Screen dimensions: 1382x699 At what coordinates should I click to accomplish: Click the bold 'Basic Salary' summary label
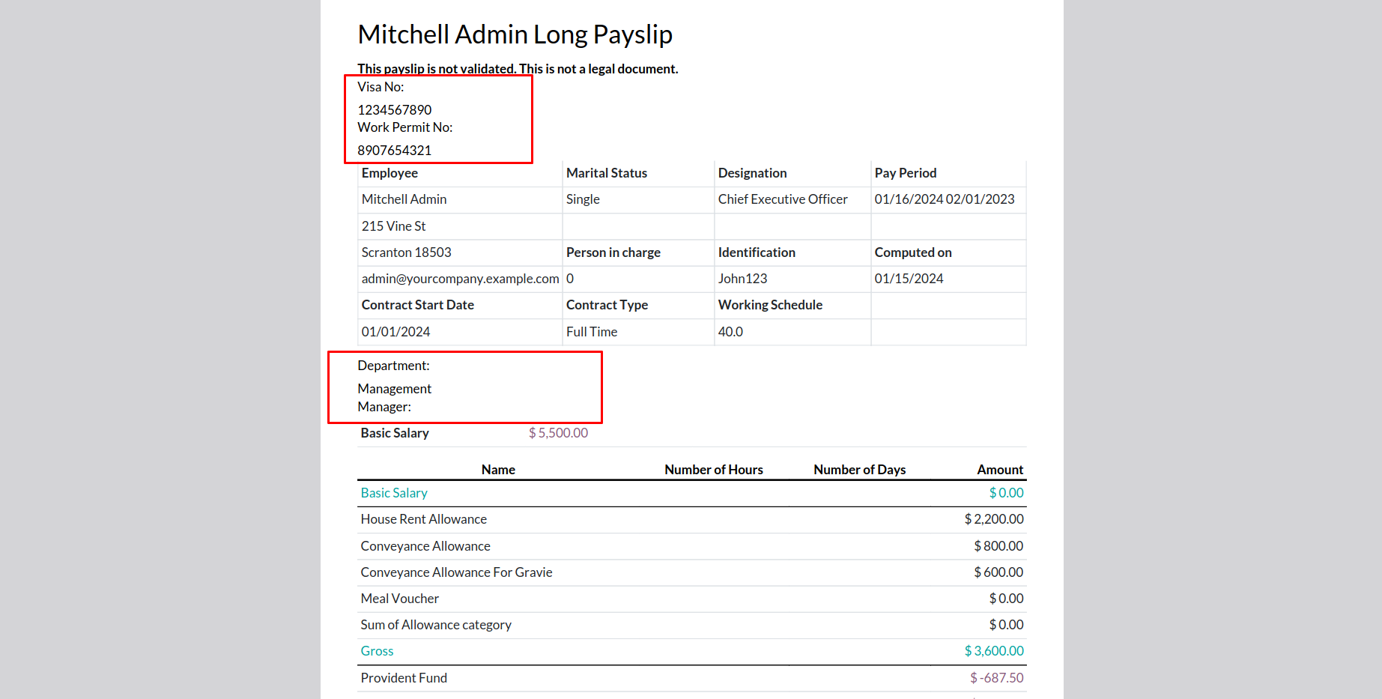(395, 433)
